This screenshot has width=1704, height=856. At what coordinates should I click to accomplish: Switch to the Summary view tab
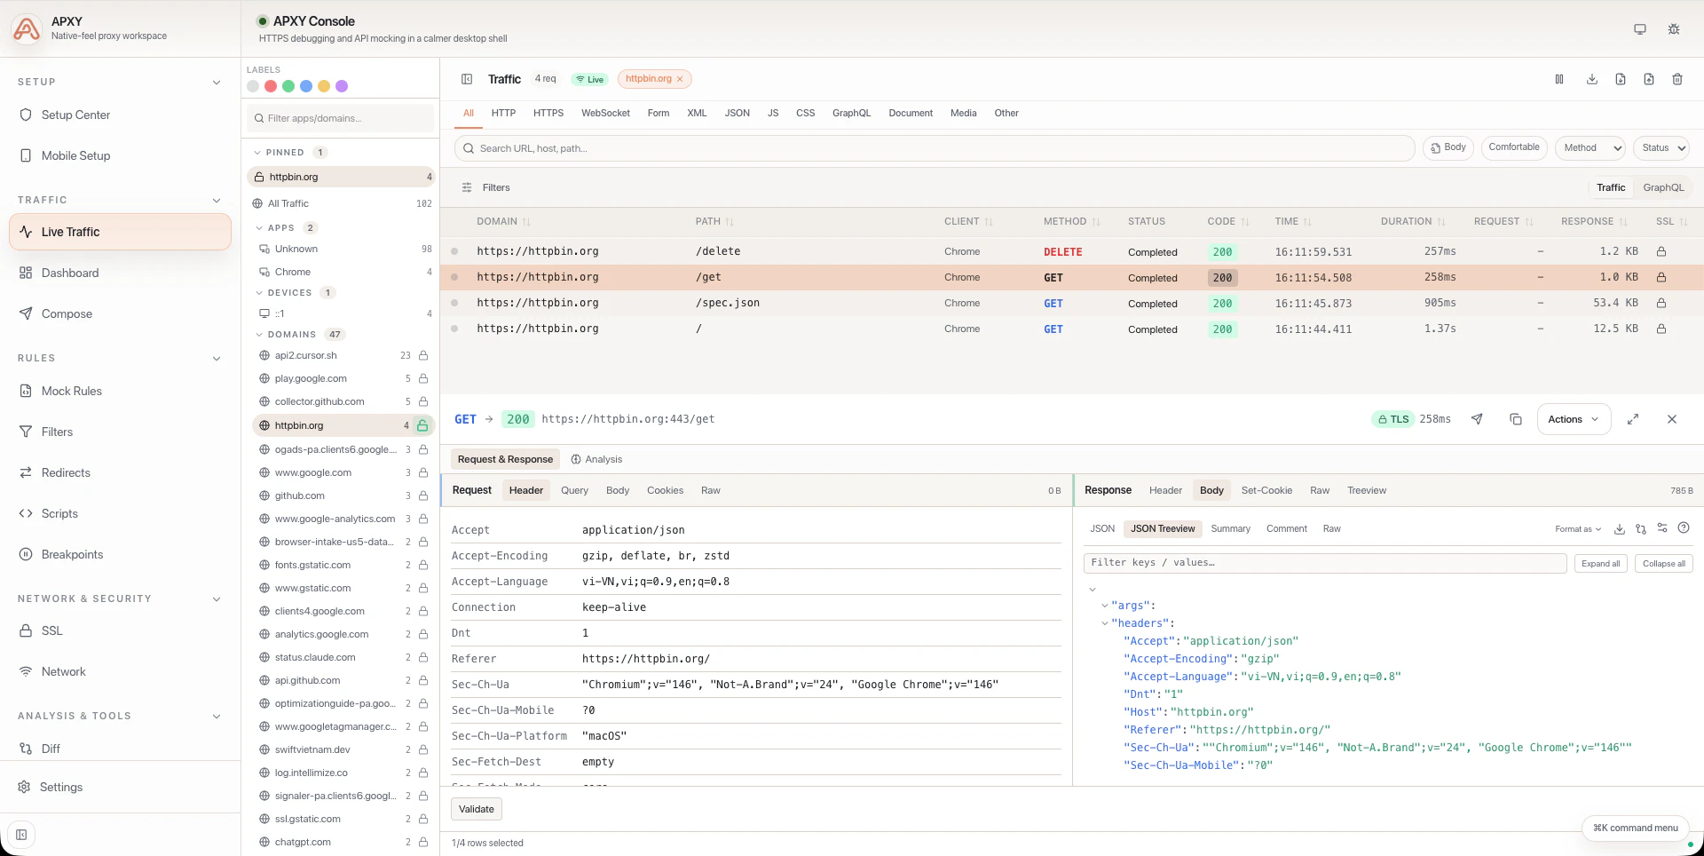click(x=1230, y=528)
